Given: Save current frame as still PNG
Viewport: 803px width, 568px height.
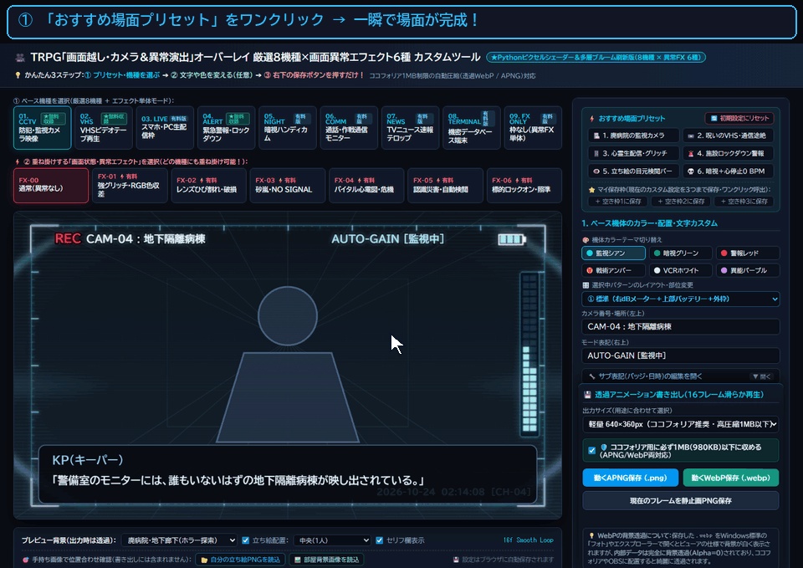Looking at the screenshot, I should (x=680, y=500).
